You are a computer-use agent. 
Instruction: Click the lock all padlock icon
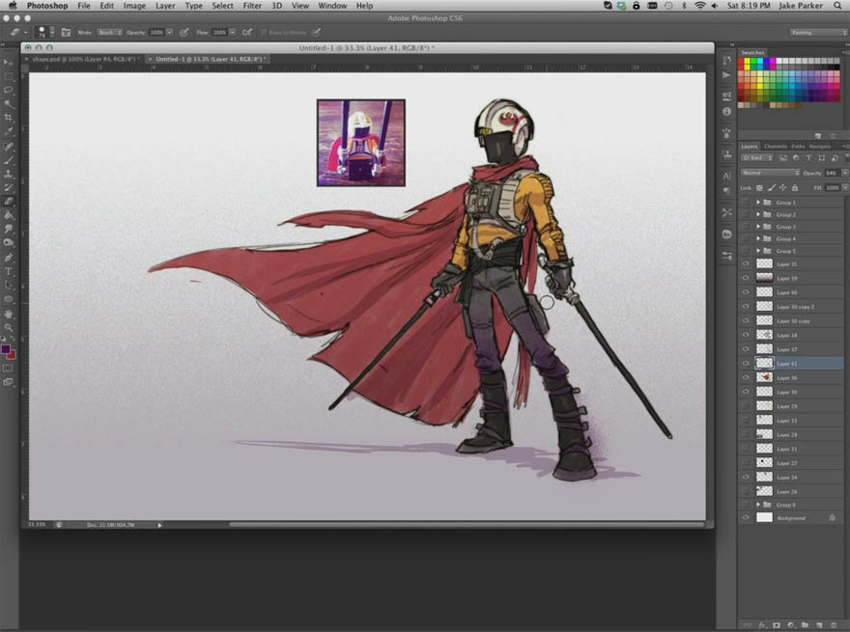pyautogui.click(x=795, y=188)
